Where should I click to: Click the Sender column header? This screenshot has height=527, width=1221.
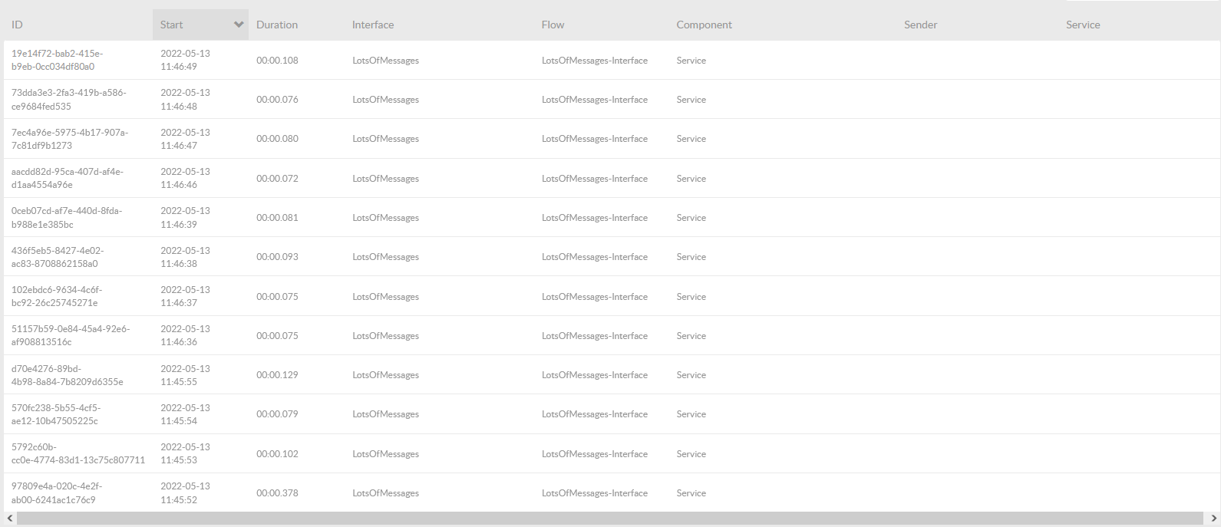pyautogui.click(x=920, y=25)
